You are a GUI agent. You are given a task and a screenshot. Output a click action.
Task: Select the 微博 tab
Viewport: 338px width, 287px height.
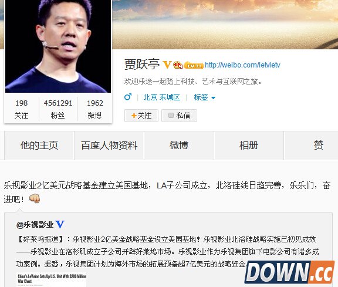(x=179, y=146)
